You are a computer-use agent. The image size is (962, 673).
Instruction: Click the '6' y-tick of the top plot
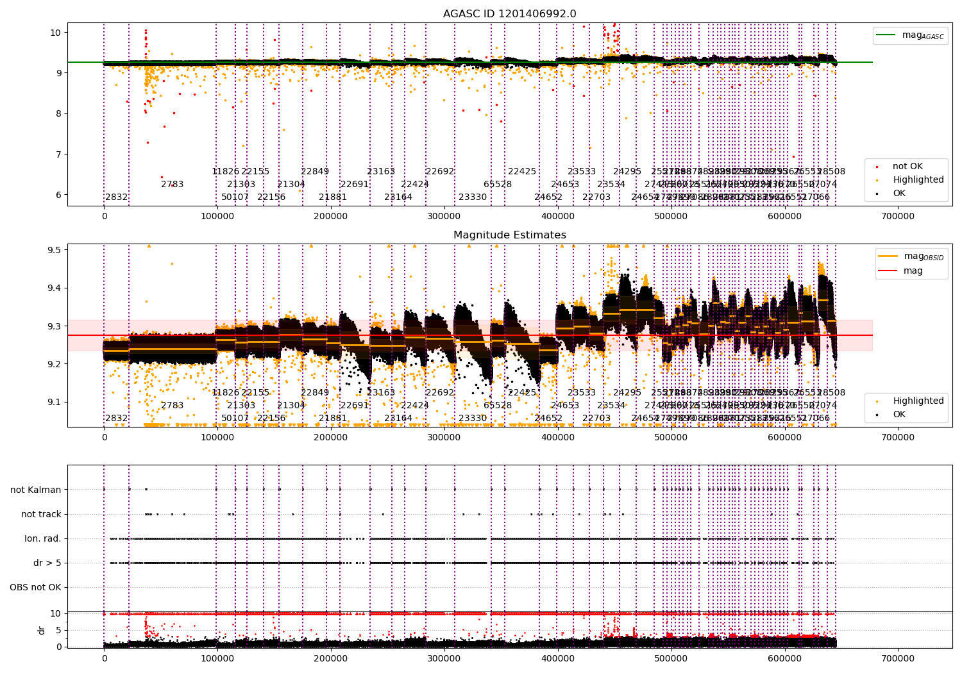(x=58, y=195)
